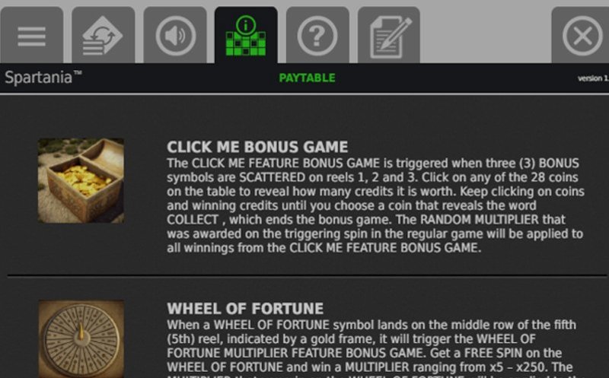
Task: Click the pencil on the notepad icon
Action: (x=396, y=33)
